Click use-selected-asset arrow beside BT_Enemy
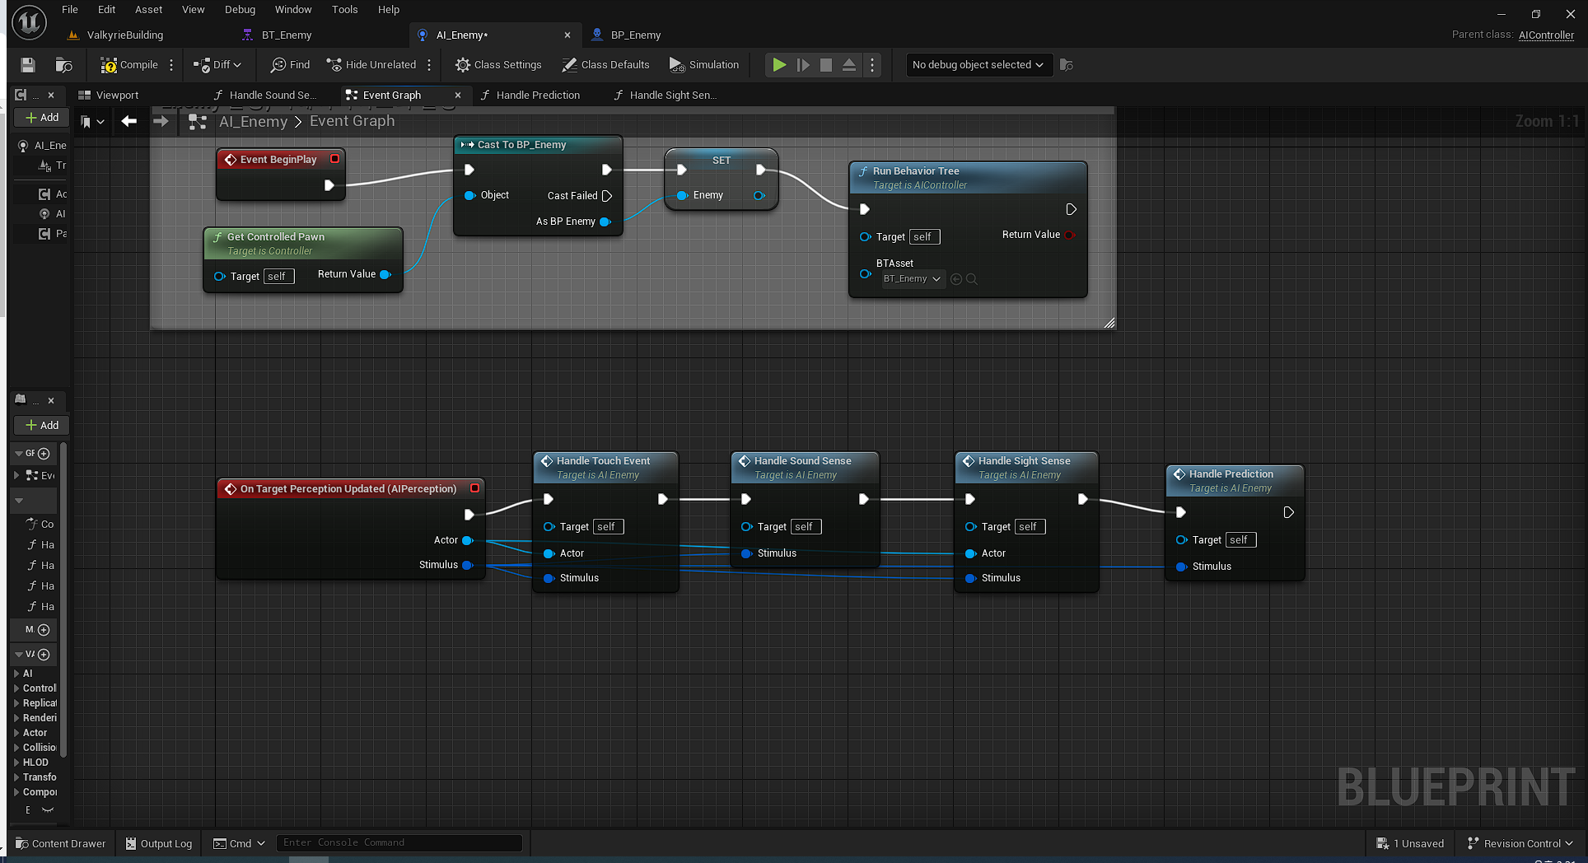This screenshot has height=863, width=1588. [956, 279]
